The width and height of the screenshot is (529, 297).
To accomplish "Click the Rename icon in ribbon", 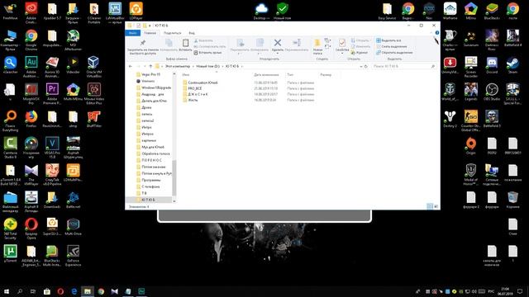I will click(x=297, y=43).
